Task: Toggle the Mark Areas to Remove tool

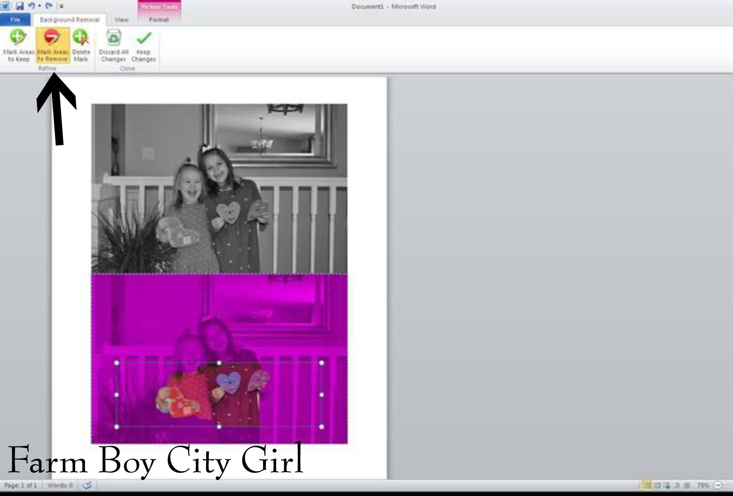Action: 52,46
